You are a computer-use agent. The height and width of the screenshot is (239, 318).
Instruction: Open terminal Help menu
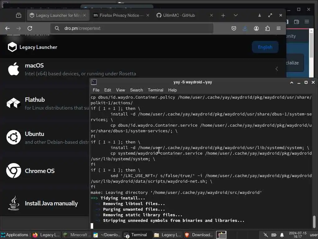coord(172,90)
